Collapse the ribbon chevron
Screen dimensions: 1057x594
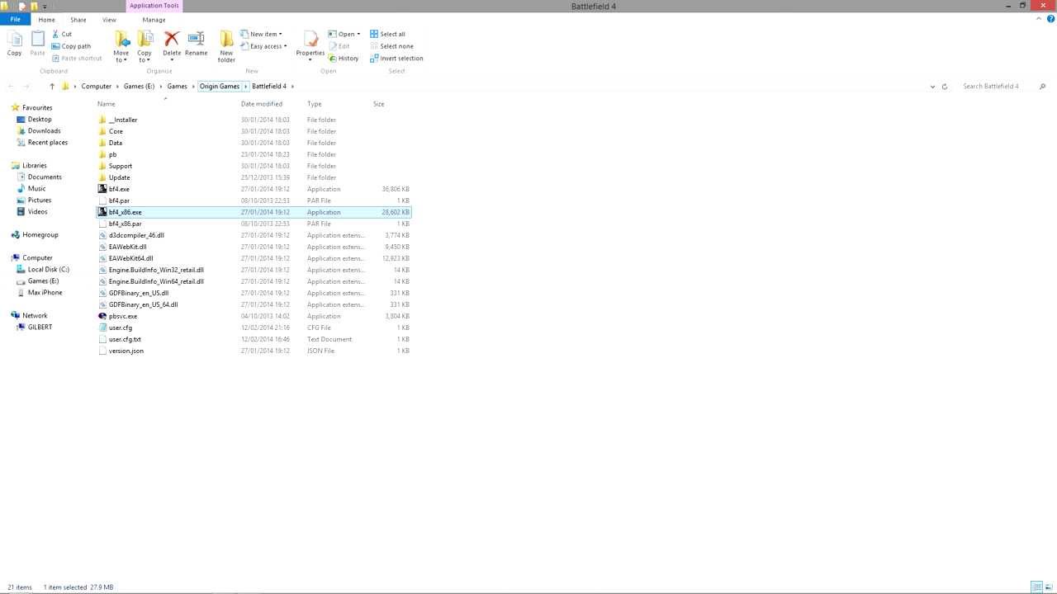click(1040, 19)
